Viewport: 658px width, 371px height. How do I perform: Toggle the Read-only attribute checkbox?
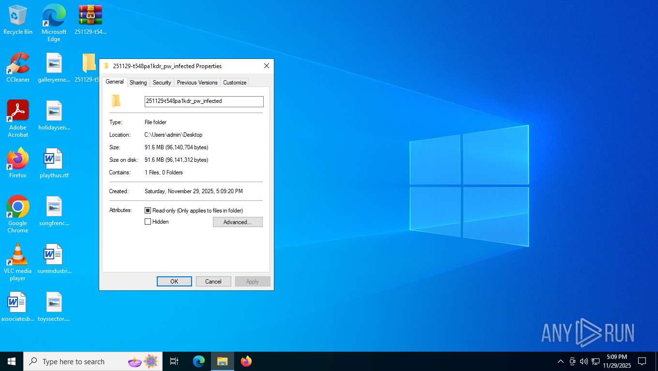point(148,211)
